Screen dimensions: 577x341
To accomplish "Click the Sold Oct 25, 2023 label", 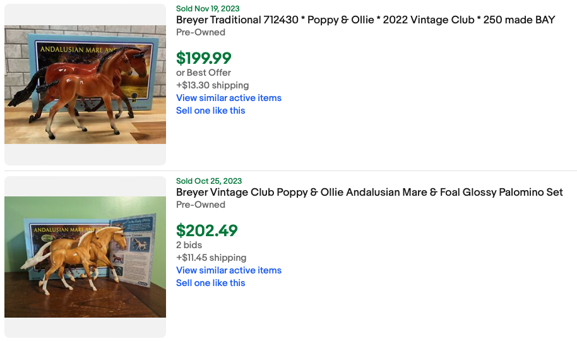I will [x=209, y=181].
